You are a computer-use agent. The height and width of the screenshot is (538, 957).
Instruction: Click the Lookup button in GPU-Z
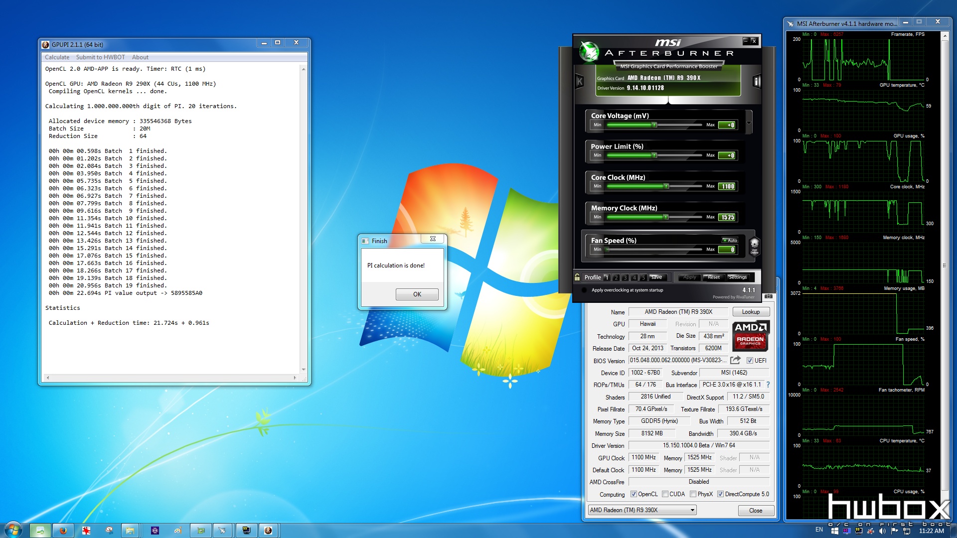coord(751,312)
